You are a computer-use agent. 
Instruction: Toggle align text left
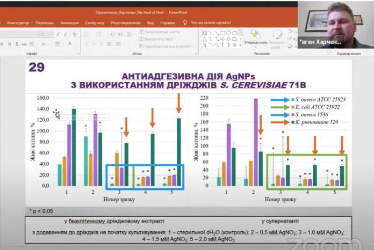(86, 44)
